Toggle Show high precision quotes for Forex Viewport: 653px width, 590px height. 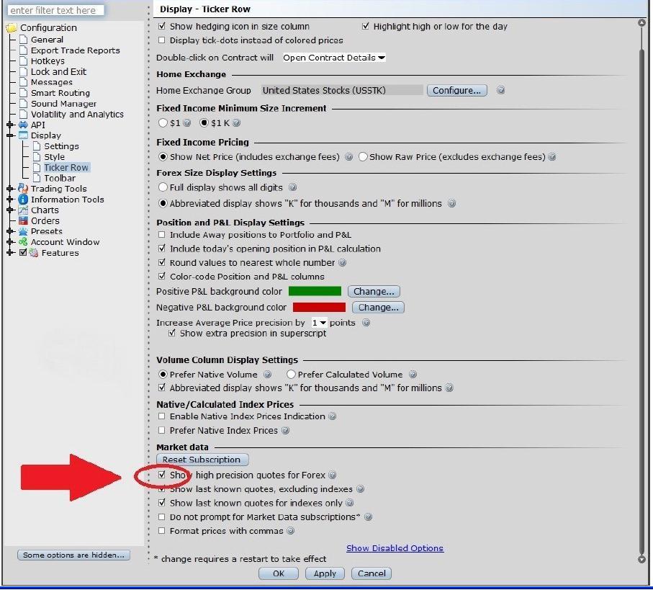click(x=162, y=475)
